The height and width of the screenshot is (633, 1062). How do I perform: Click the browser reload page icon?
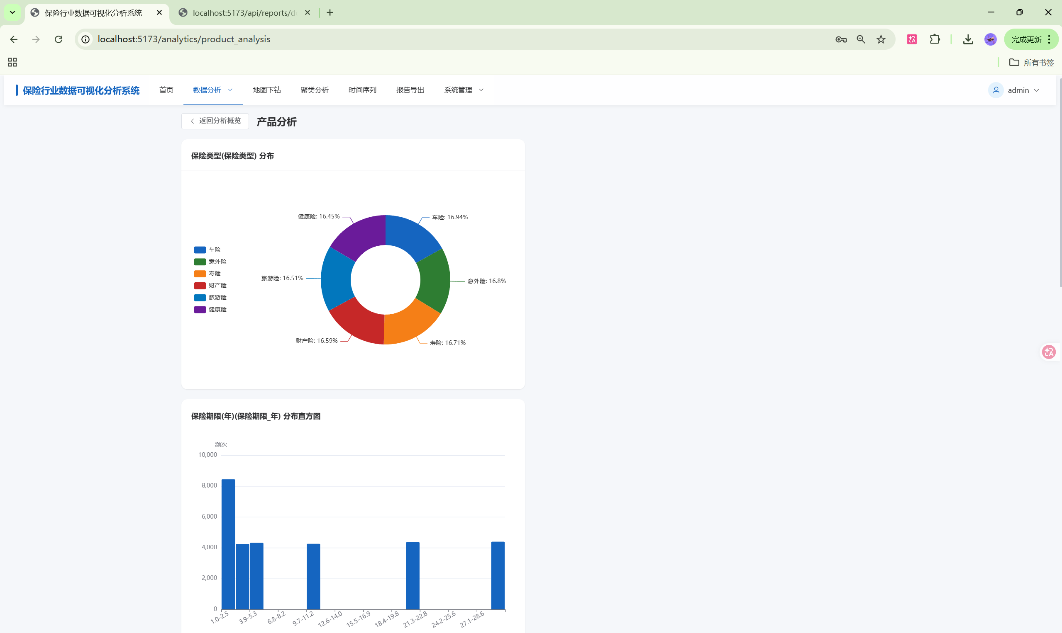[x=59, y=39]
